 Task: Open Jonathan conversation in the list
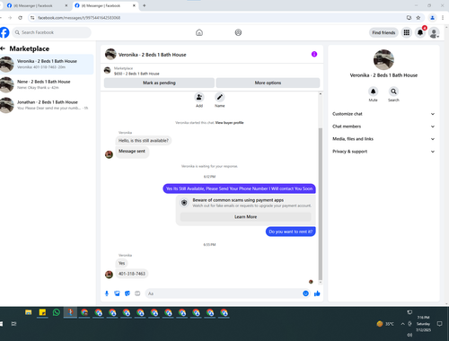pos(47,105)
